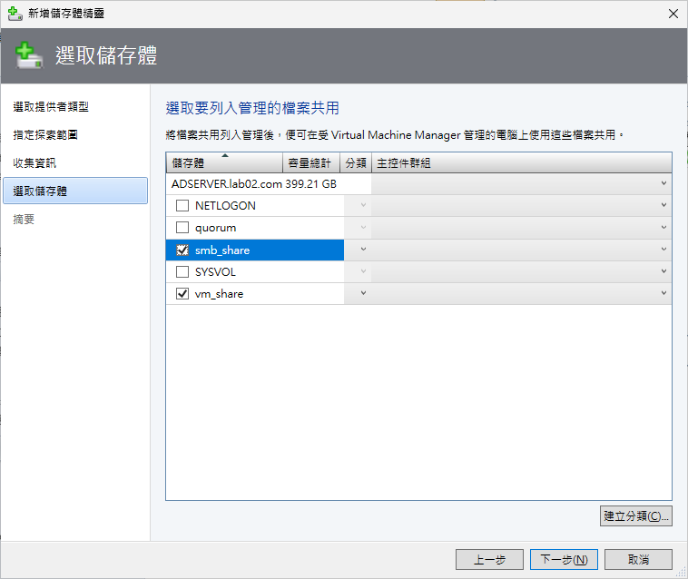The width and height of the screenshot is (688, 579).
Task: Click the 容量總計 column header
Action: (310, 163)
